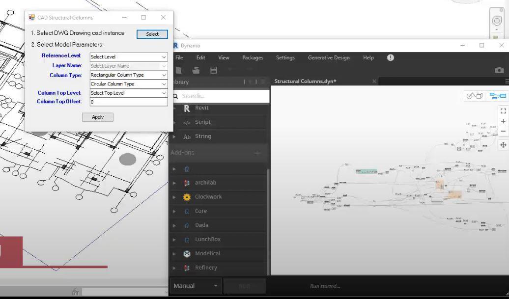
Task: Expand the Dada package
Action: pyautogui.click(x=174, y=225)
